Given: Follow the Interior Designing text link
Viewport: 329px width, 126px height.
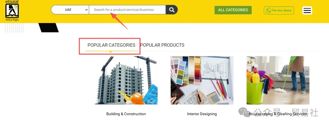Looking at the screenshot, I should point(202,114).
